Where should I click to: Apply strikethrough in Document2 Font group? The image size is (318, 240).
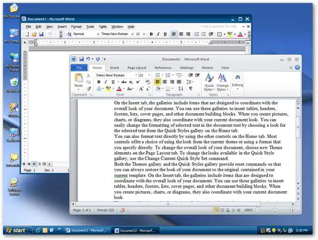[124, 82]
